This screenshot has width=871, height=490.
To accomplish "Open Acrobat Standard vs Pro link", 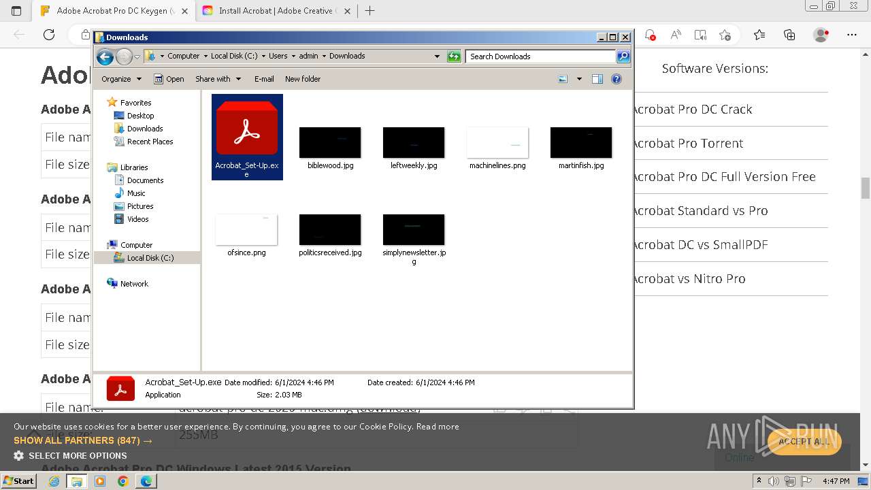I will 700,210.
